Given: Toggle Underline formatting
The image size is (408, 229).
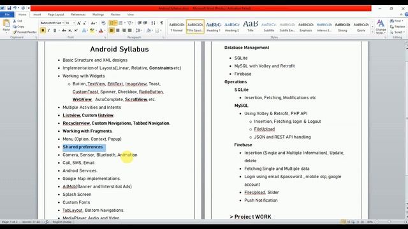Looking at the screenshot, I should point(55,31).
